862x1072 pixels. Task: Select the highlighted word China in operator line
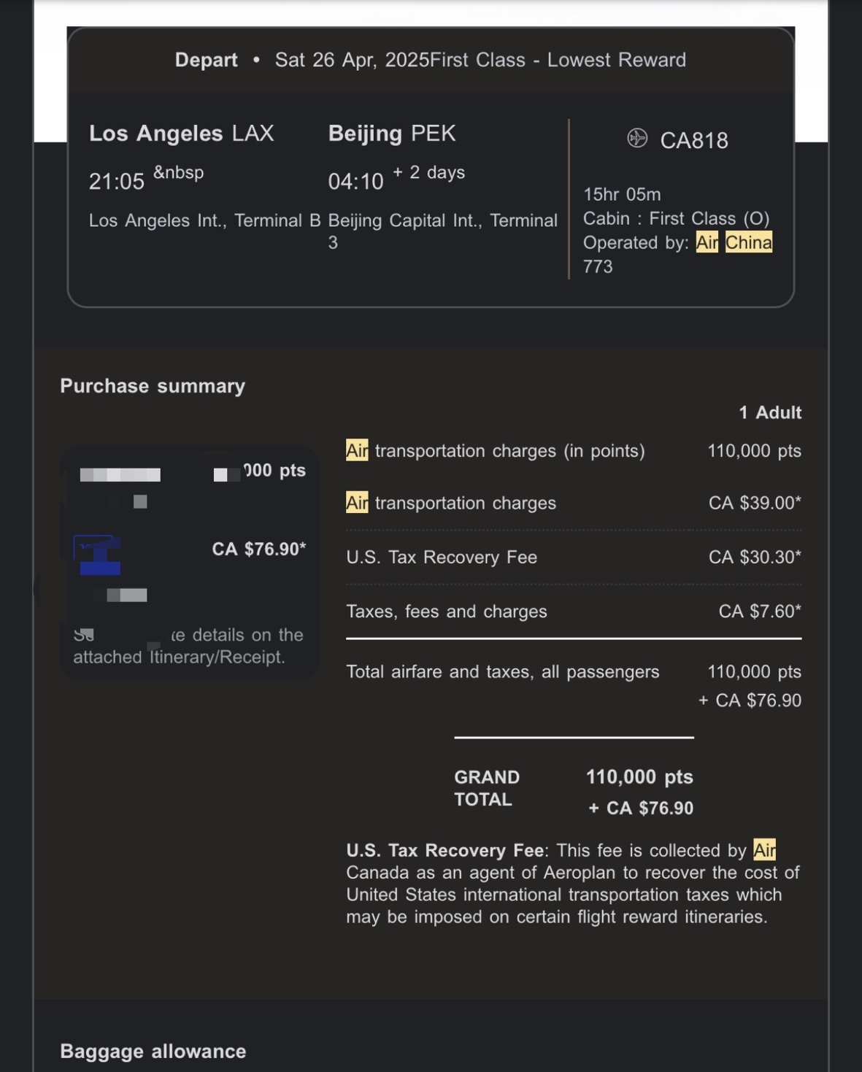click(x=748, y=242)
